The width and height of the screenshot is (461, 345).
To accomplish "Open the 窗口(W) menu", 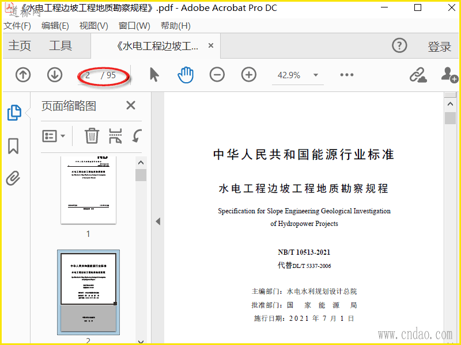I will (x=134, y=26).
